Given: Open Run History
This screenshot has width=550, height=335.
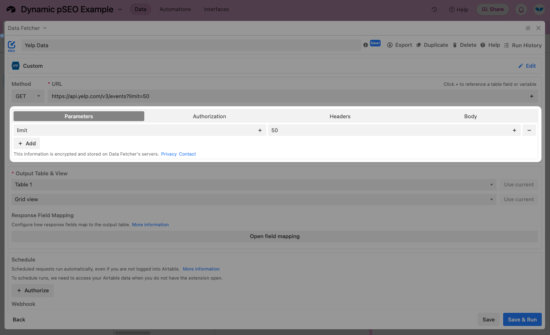Looking at the screenshot, I should tap(523, 45).
